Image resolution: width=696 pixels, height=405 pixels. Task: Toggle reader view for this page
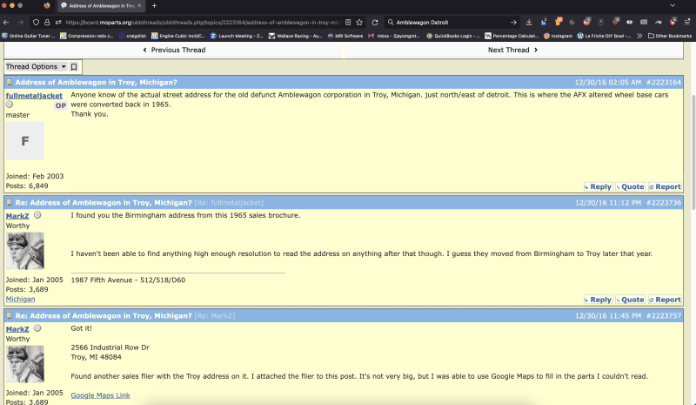[x=348, y=23]
